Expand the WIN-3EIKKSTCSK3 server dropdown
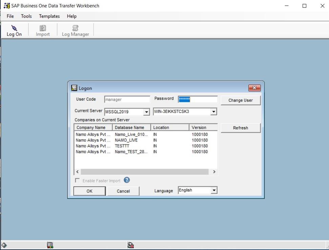 point(214,112)
